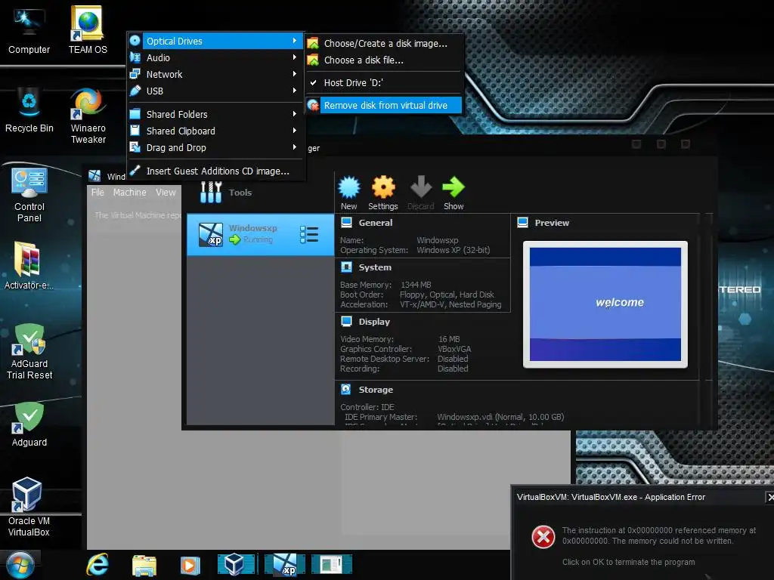Click the Storage section header
This screenshot has height=580, width=774.
coord(376,390)
